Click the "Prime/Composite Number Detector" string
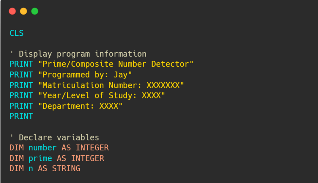This screenshot has height=183, width=318. click(x=115, y=64)
